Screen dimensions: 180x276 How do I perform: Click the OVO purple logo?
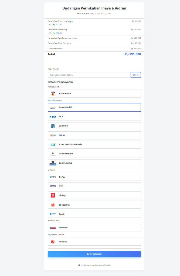tap(53, 186)
